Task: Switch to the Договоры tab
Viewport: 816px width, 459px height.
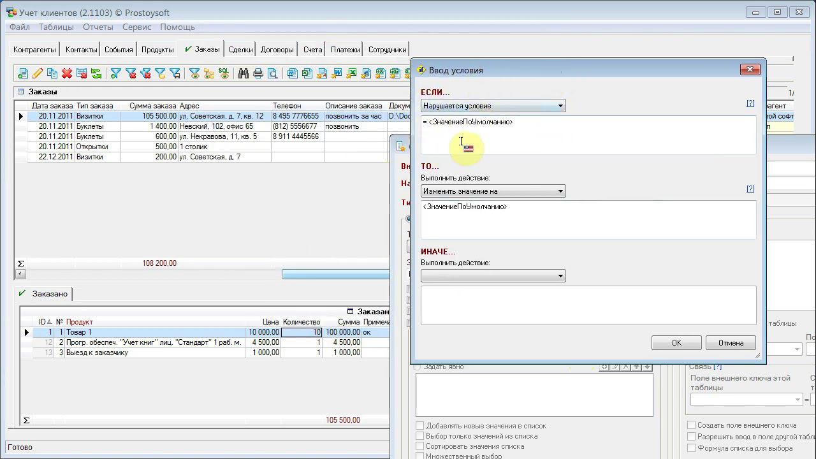Action: click(x=277, y=50)
